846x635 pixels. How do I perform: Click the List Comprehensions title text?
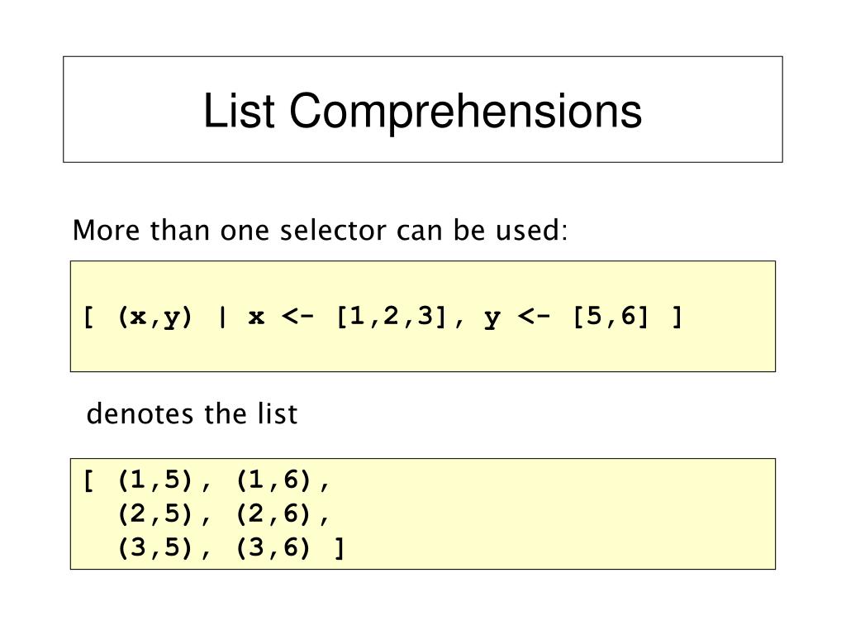click(x=422, y=112)
